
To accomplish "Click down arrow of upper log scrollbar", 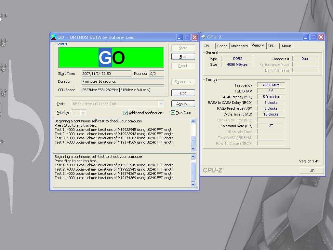I will coord(193,148).
